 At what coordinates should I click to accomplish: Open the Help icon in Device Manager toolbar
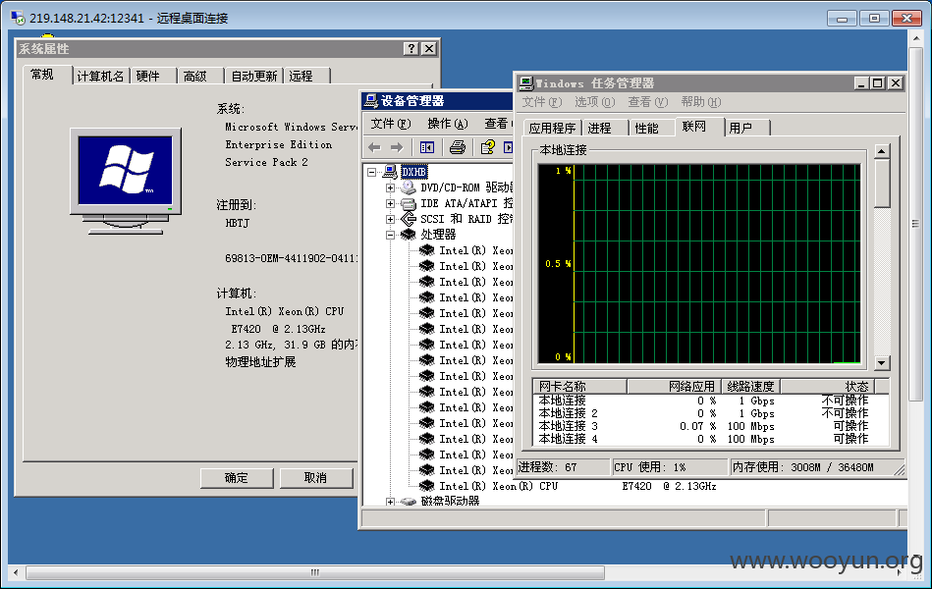(487, 147)
